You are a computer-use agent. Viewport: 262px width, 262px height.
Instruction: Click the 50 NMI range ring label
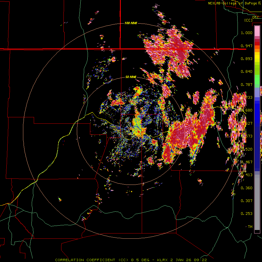pos(131,77)
